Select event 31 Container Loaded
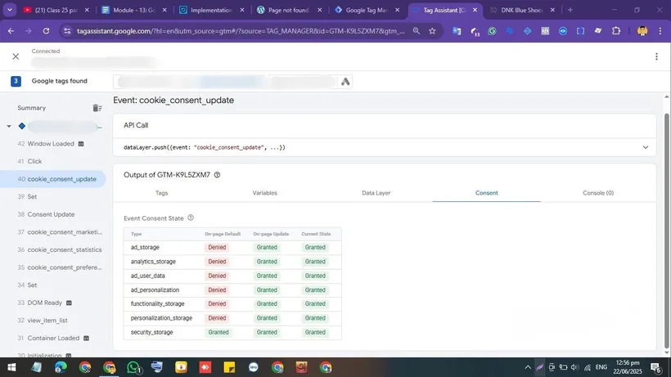This screenshot has height=377, width=671. [x=53, y=338]
